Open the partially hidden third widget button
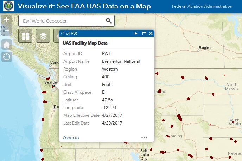Viewport: 242px width, 161px height. point(56,36)
